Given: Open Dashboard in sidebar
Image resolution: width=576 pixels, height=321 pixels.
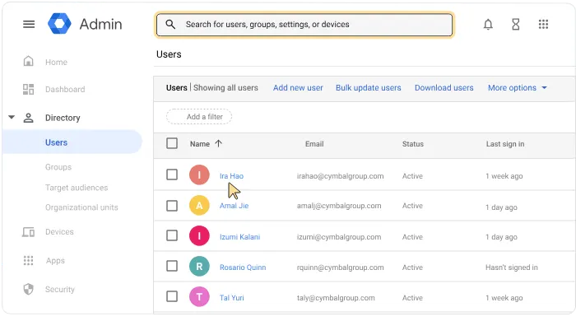Looking at the screenshot, I should (65, 89).
